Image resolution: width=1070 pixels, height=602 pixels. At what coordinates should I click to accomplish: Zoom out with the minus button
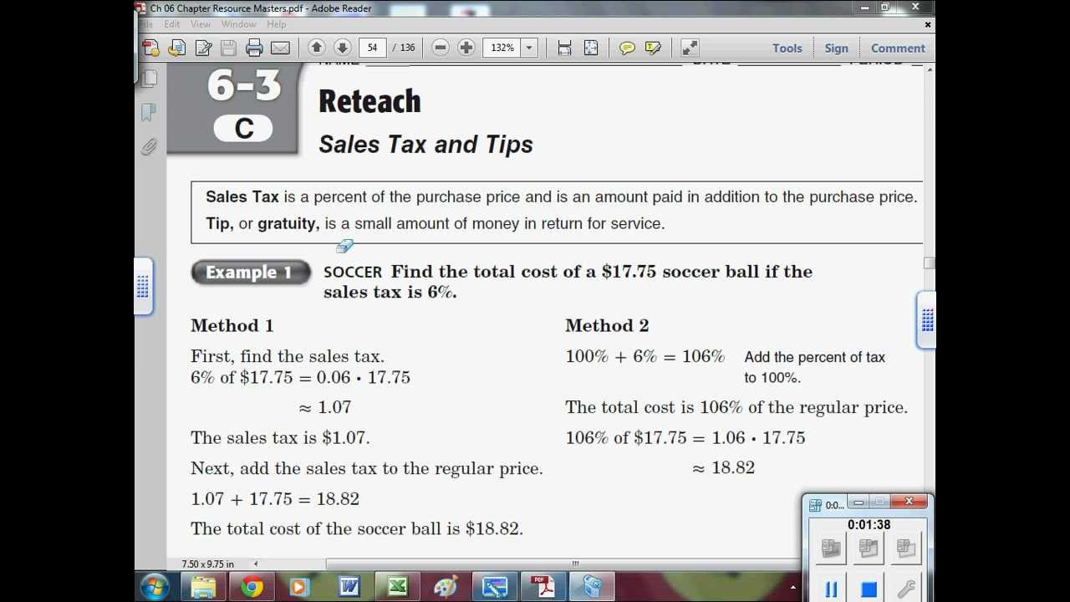click(441, 48)
